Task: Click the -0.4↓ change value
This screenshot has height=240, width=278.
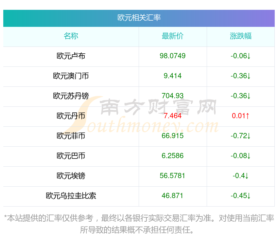Action: 240,176
